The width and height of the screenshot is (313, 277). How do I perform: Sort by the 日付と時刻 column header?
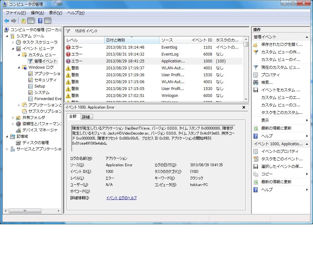(132, 40)
